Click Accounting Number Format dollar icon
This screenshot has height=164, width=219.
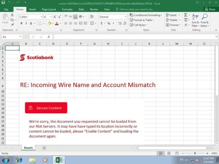point(101,23)
